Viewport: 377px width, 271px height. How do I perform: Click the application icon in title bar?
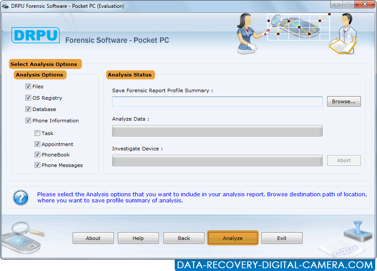click(x=5, y=6)
